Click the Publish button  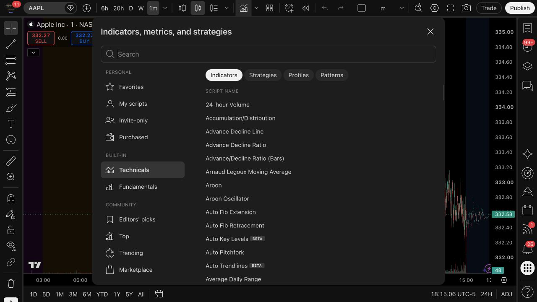tap(520, 8)
